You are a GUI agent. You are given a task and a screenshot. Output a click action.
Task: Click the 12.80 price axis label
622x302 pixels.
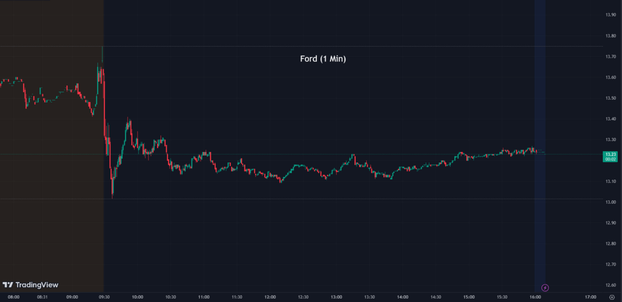pos(610,244)
